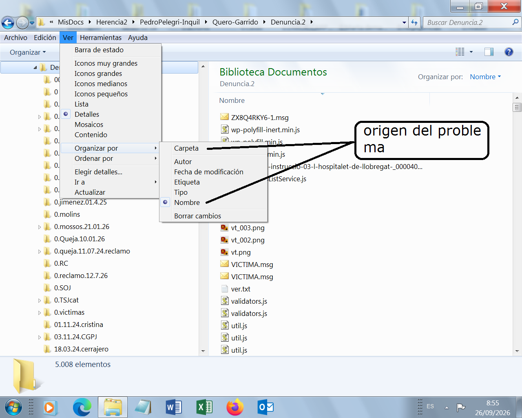Toggle the preview pane icon

click(x=489, y=52)
